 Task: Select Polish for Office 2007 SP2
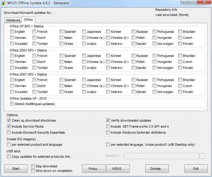(134, 86)
